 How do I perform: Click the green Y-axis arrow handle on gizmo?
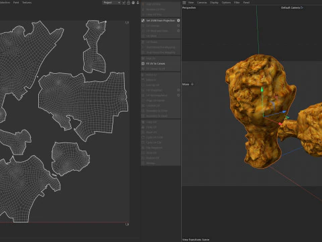pyautogui.click(x=262, y=89)
